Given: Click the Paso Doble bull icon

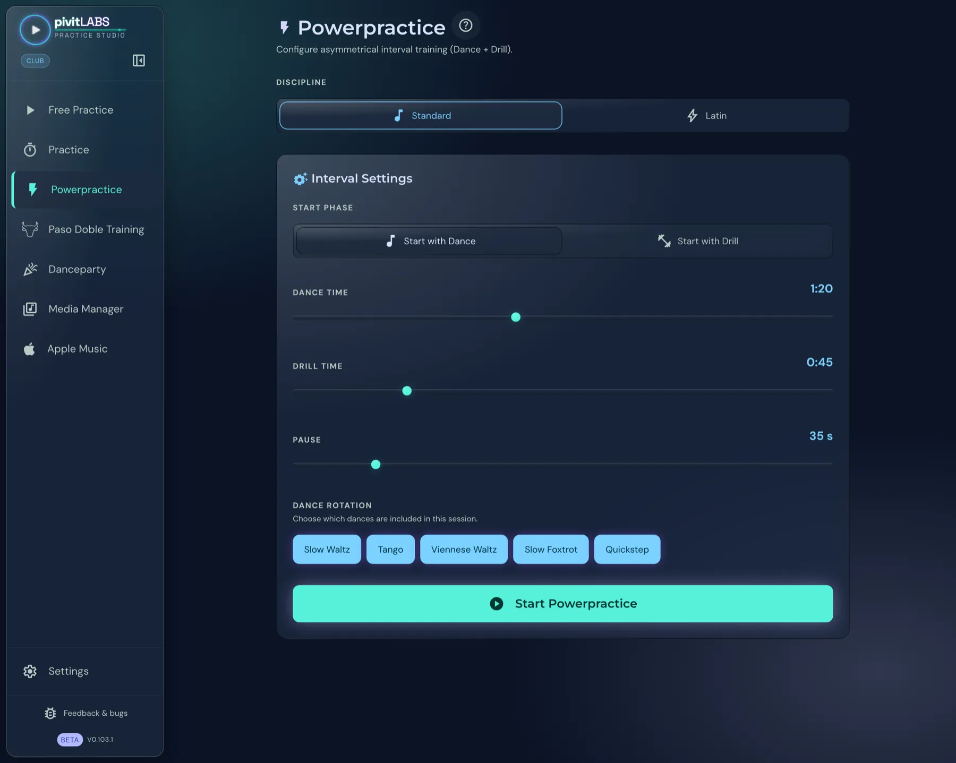Looking at the screenshot, I should click(x=30, y=229).
